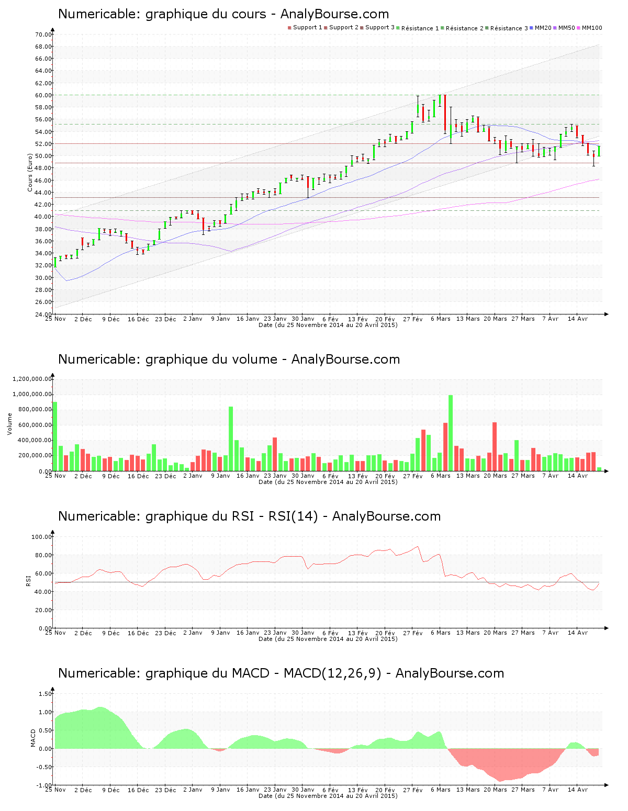This screenshot has height=811, width=628.
Task: Click the 'Cours (Euro)' axis label
Action: 30,172
